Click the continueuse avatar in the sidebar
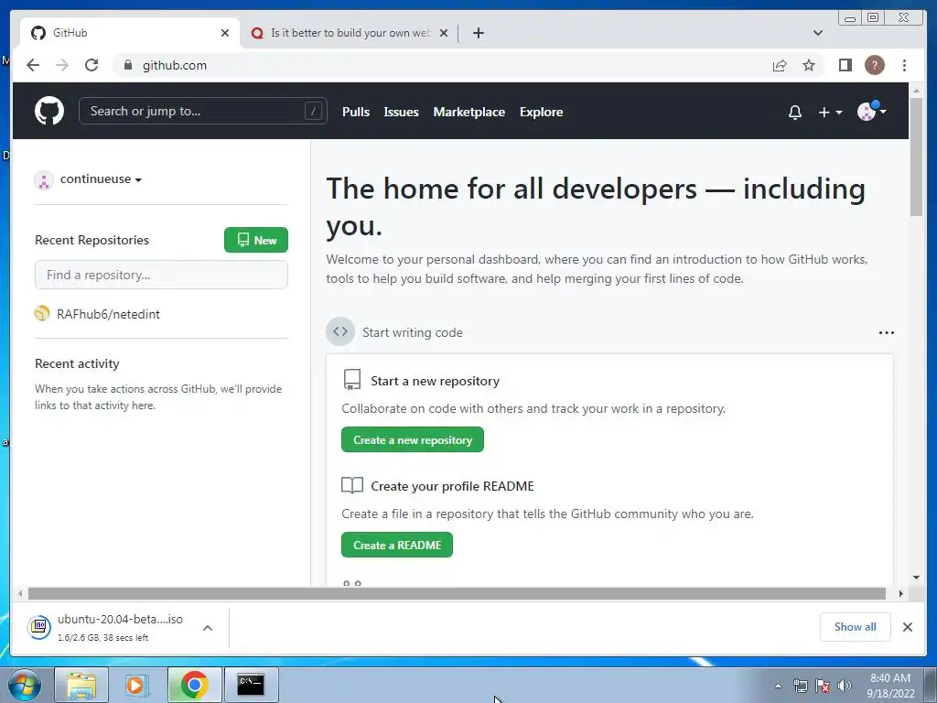The image size is (937, 703). tap(44, 180)
